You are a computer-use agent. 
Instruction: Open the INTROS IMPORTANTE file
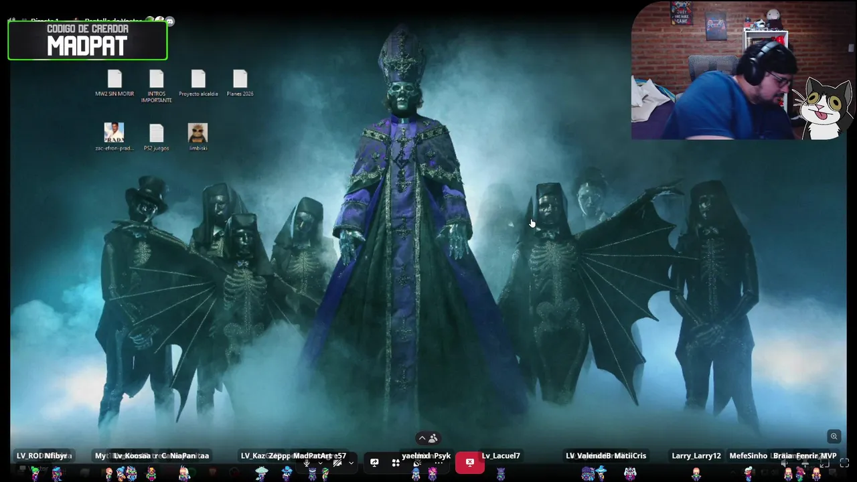click(156, 86)
